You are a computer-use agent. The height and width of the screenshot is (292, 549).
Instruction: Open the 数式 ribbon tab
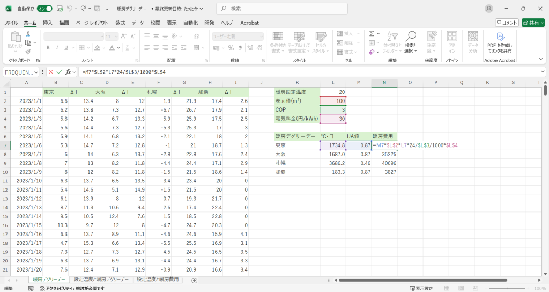[120, 23]
